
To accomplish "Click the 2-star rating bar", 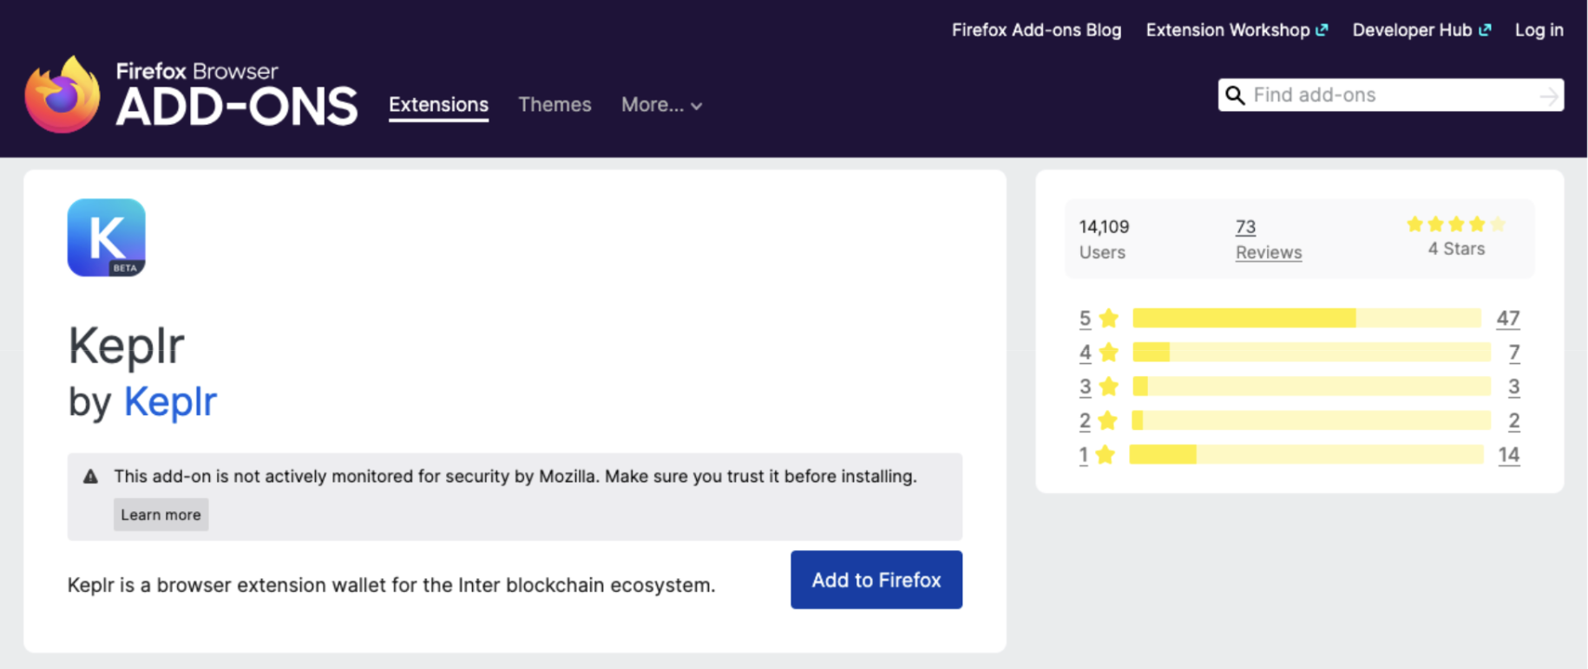I will click(1311, 421).
